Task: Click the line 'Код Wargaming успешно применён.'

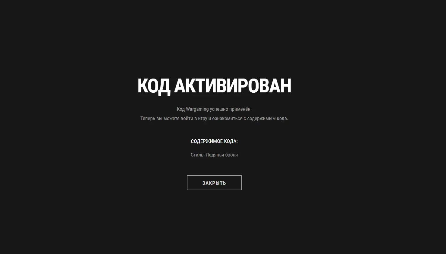Action: [x=214, y=109]
